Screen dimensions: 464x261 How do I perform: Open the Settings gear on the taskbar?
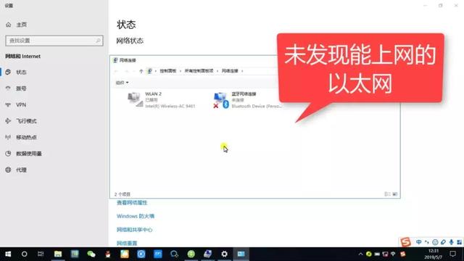click(224, 254)
